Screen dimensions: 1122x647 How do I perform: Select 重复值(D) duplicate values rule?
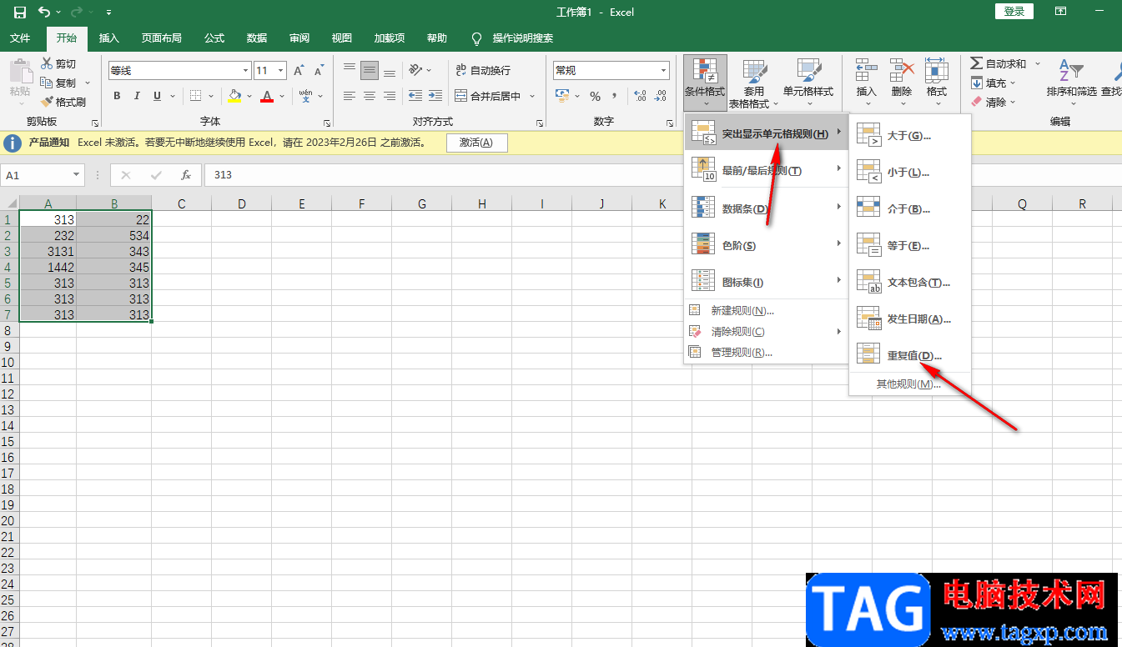910,355
